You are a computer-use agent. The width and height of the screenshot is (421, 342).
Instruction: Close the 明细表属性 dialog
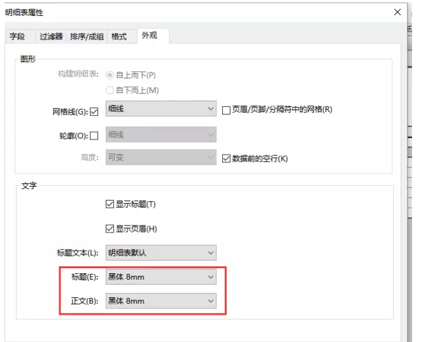[x=397, y=12]
